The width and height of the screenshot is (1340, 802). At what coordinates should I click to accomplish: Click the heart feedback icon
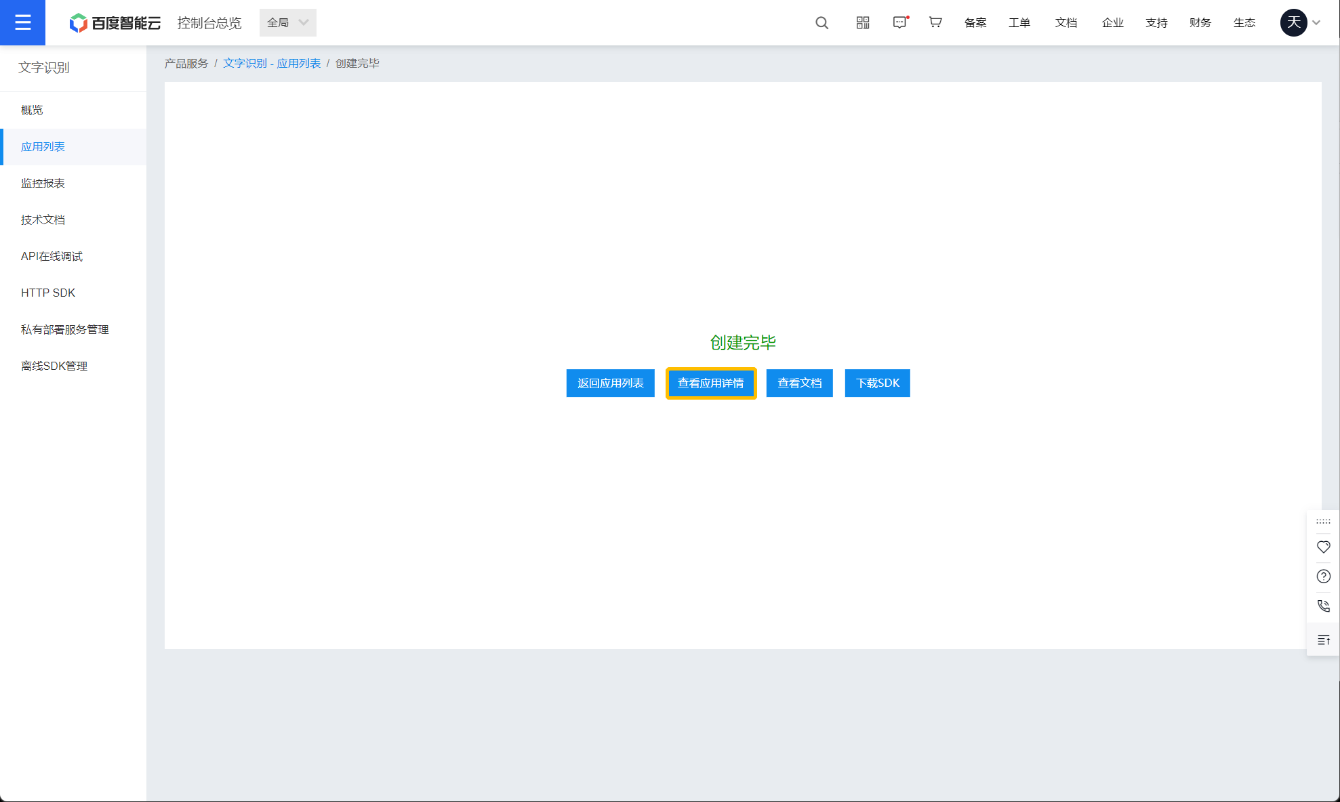pyautogui.click(x=1323, y=547)
